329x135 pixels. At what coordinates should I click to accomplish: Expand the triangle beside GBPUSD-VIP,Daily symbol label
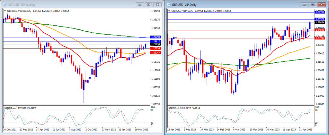pos(170,11)
